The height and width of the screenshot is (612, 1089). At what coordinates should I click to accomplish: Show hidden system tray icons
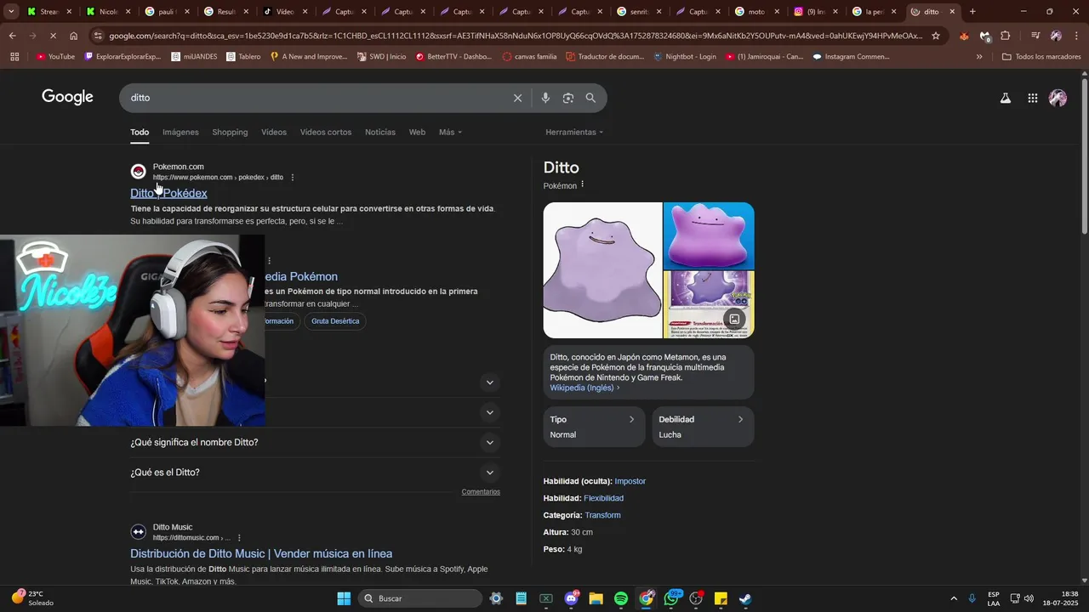953,598
